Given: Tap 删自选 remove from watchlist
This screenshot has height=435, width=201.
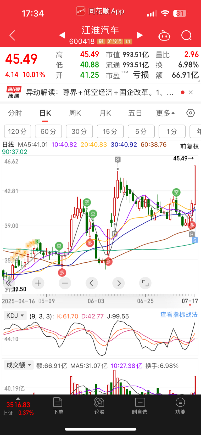Looking at the screenshot, I should [140, 406].
